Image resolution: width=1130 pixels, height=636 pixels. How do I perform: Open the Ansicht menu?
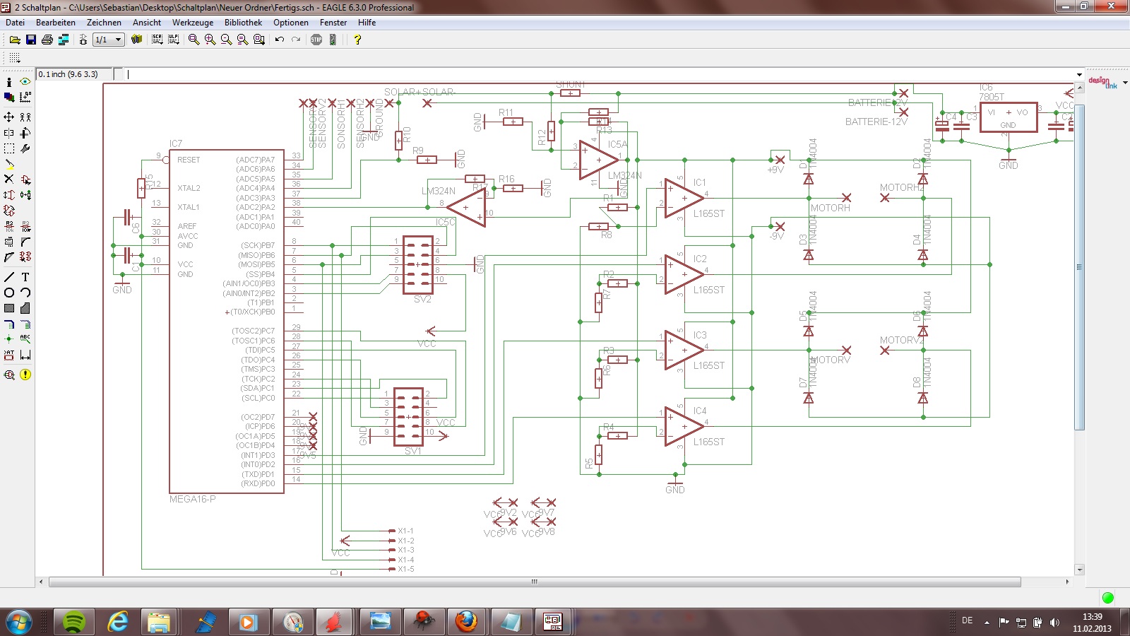(x=147, y=23)
